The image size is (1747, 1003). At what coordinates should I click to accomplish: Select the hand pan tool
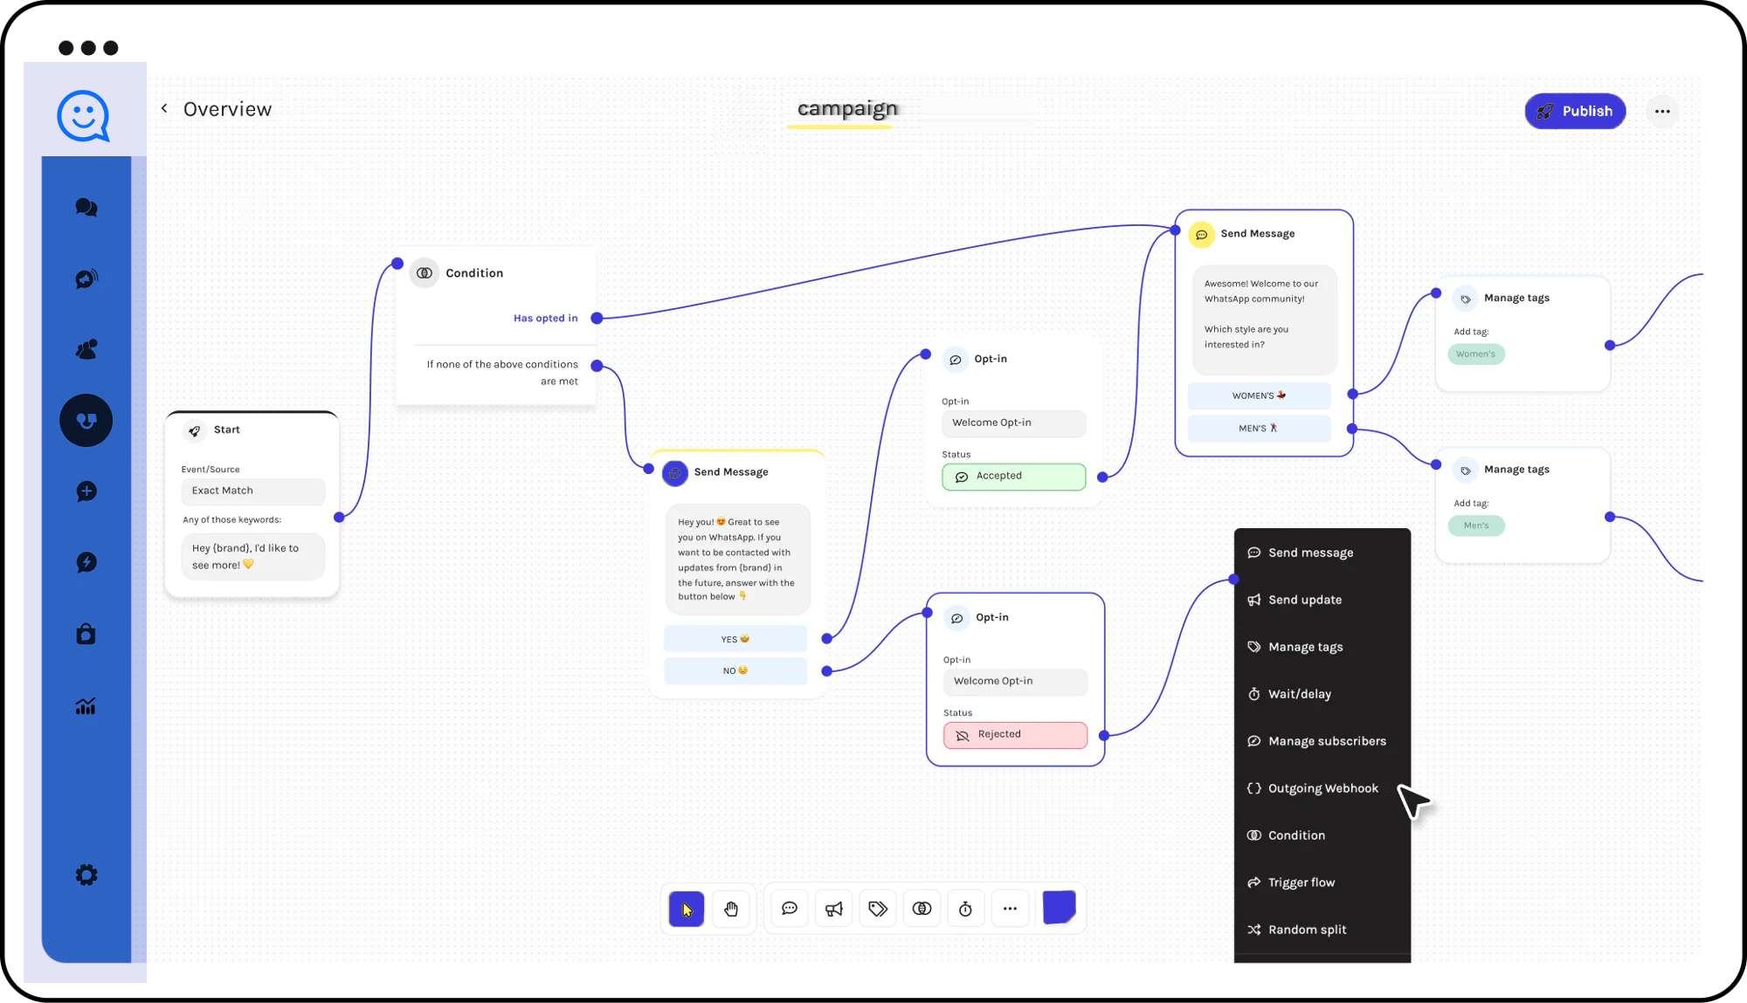click(x=731, y=909)
